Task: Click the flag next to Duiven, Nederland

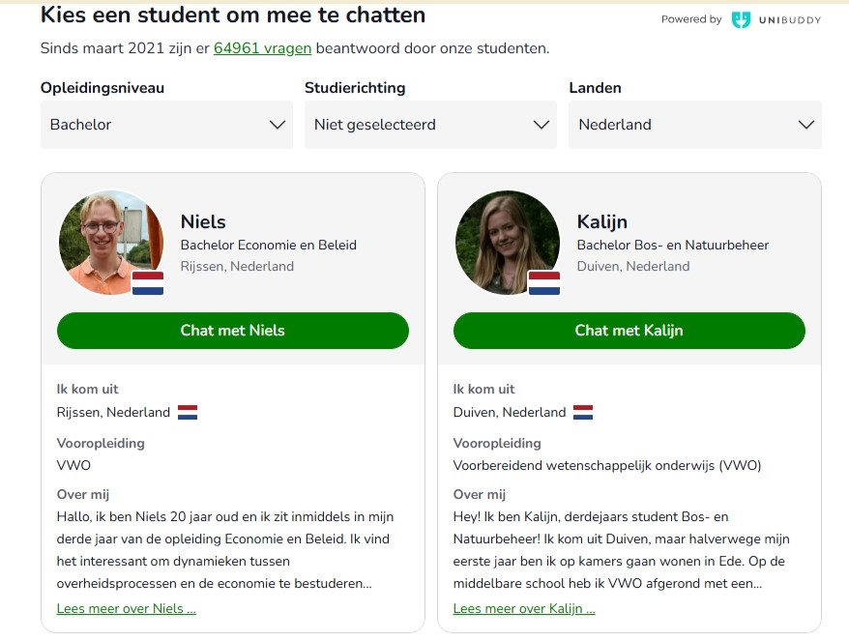Action: coord(583,413)
